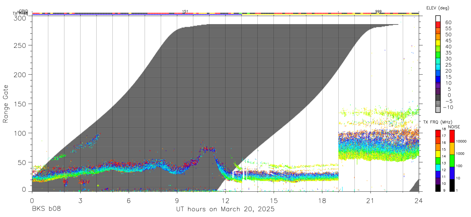
Task: Click the 3 hour tick label
Action: (80, 200)
